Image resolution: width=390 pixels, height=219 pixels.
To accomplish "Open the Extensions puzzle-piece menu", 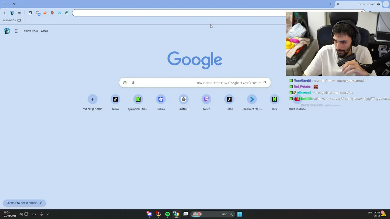I will 30,13.
